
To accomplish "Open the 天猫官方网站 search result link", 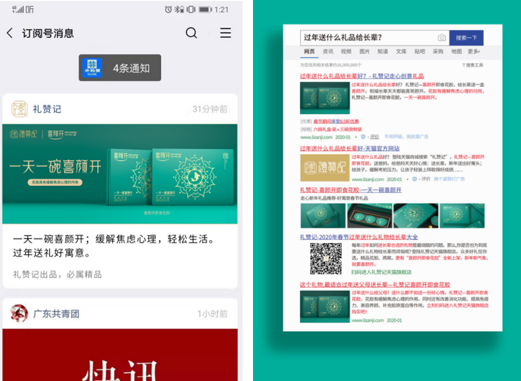I will [349, 148].
